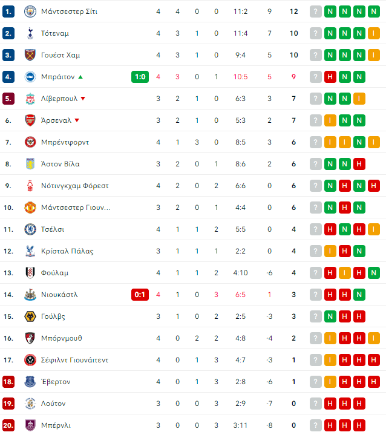Image resolution: width=386 pixels, height=435 pixels.
Task: Click the red rank 20 badge for Μπέρνλι
Action: pyautogui.click(x=8, y=425)
